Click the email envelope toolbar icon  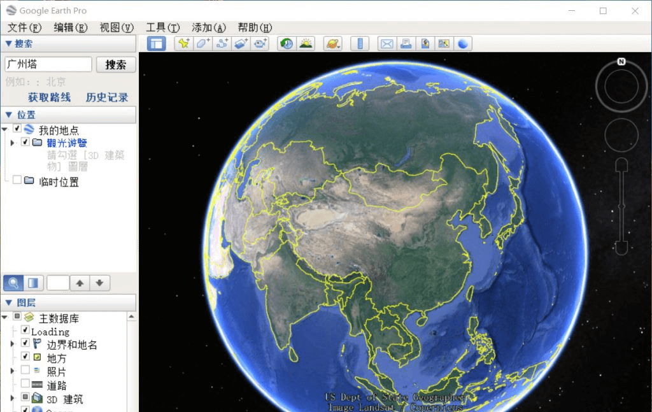click(386, 43)
